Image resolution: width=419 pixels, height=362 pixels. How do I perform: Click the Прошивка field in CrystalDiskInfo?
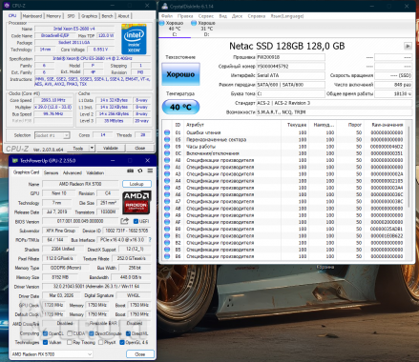290,57
